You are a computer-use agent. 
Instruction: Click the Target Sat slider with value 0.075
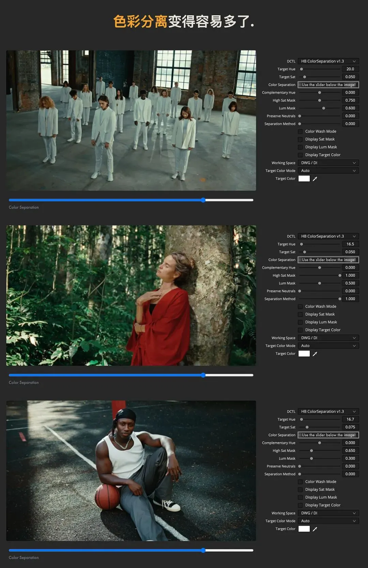320,427
